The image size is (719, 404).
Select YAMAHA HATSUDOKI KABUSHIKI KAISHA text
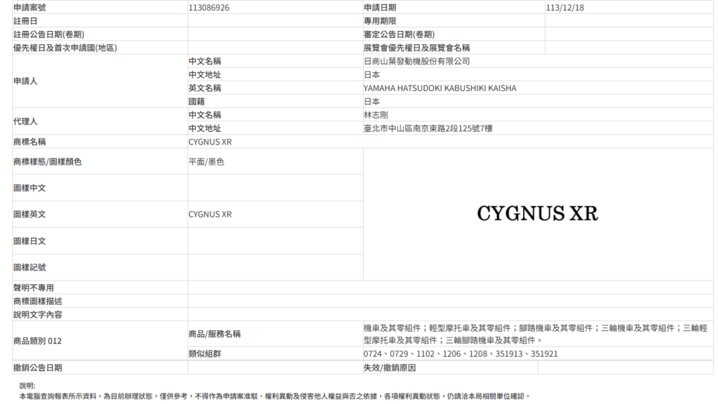[x=440, y=88]
